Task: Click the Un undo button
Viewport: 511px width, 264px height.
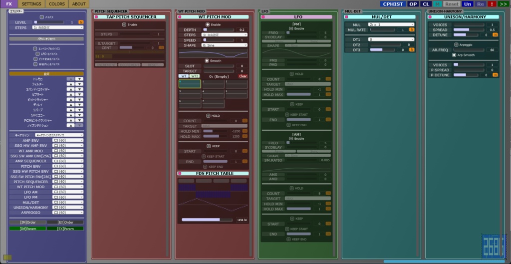Action: [x=468, y=4]
